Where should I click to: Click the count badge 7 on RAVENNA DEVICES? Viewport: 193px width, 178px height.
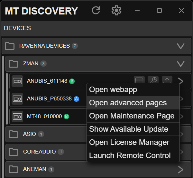pyautogui.click(x=75, y=46)
